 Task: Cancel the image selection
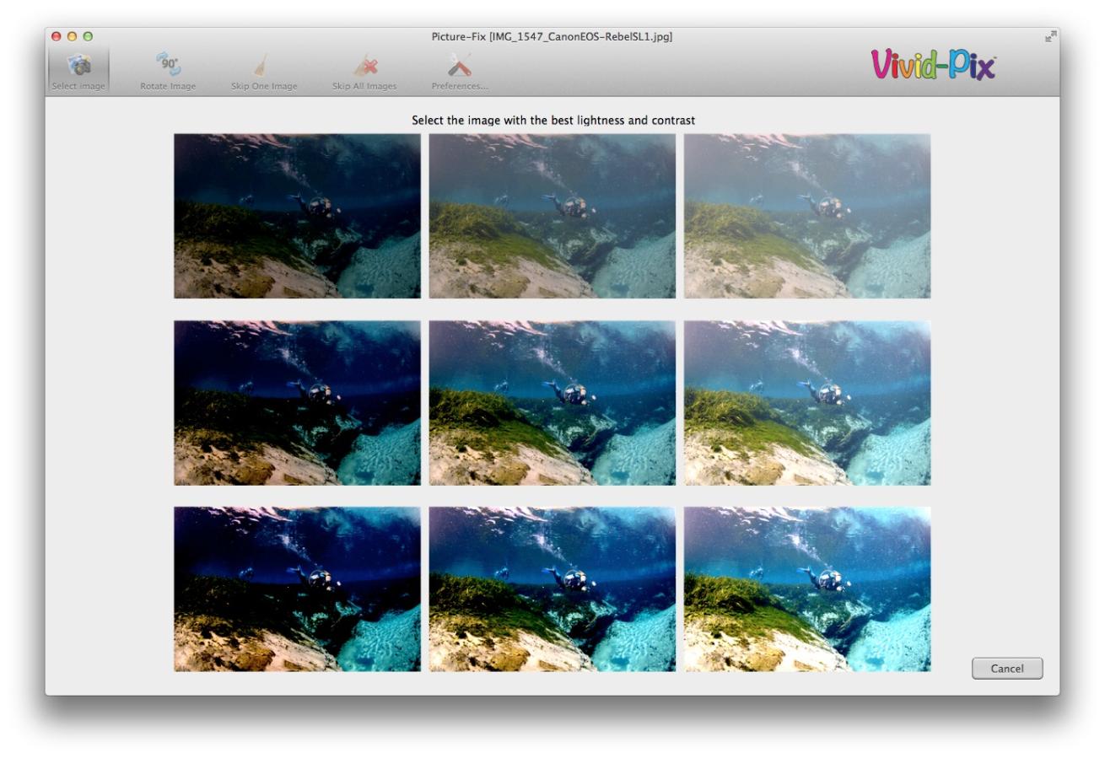coord(1007,669)
